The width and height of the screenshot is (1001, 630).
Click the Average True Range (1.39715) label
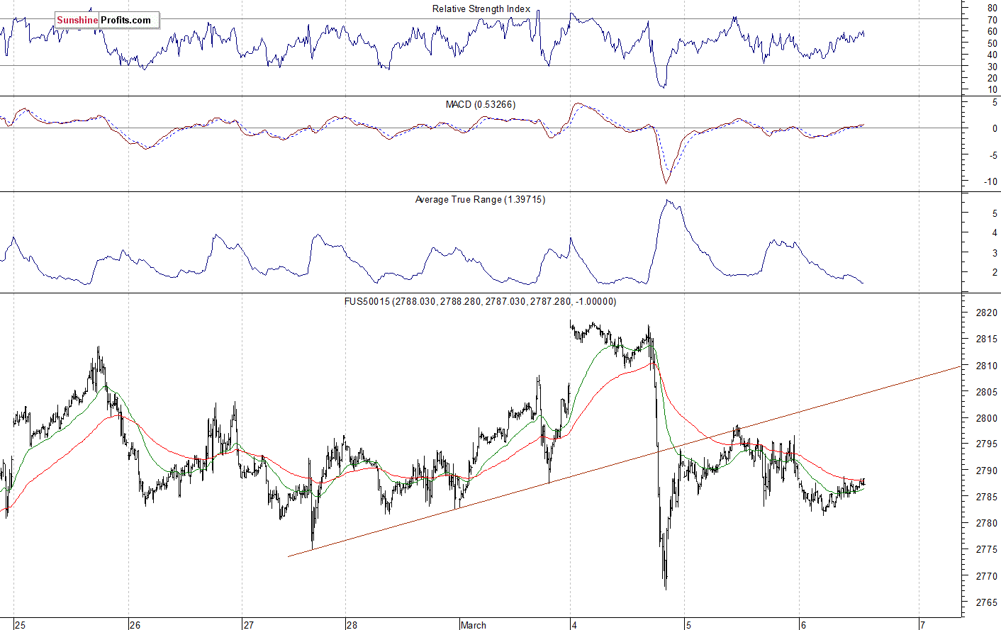coord(480,200)
